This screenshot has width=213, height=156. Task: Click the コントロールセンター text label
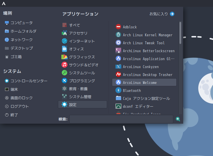click(29, 81)
